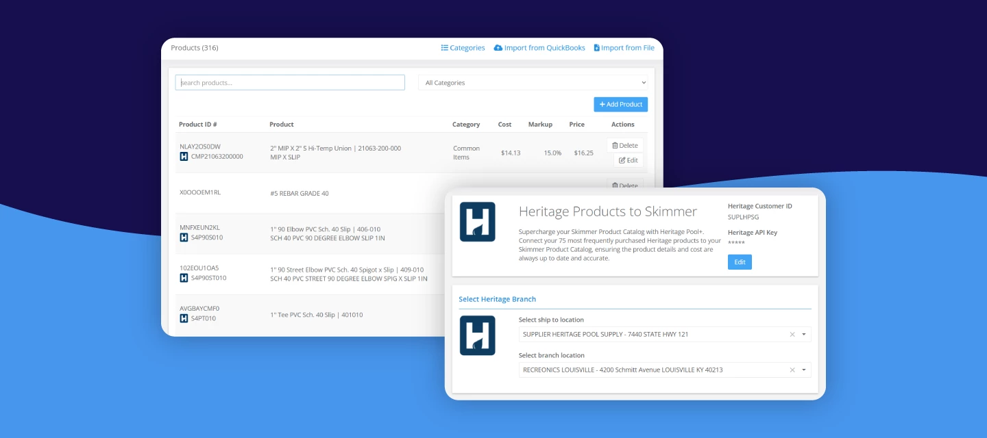The image size is (987, 438).
Task: Select product ID NLAY2OS0DW
Action: pyautogui.click(x=200, y=146)
